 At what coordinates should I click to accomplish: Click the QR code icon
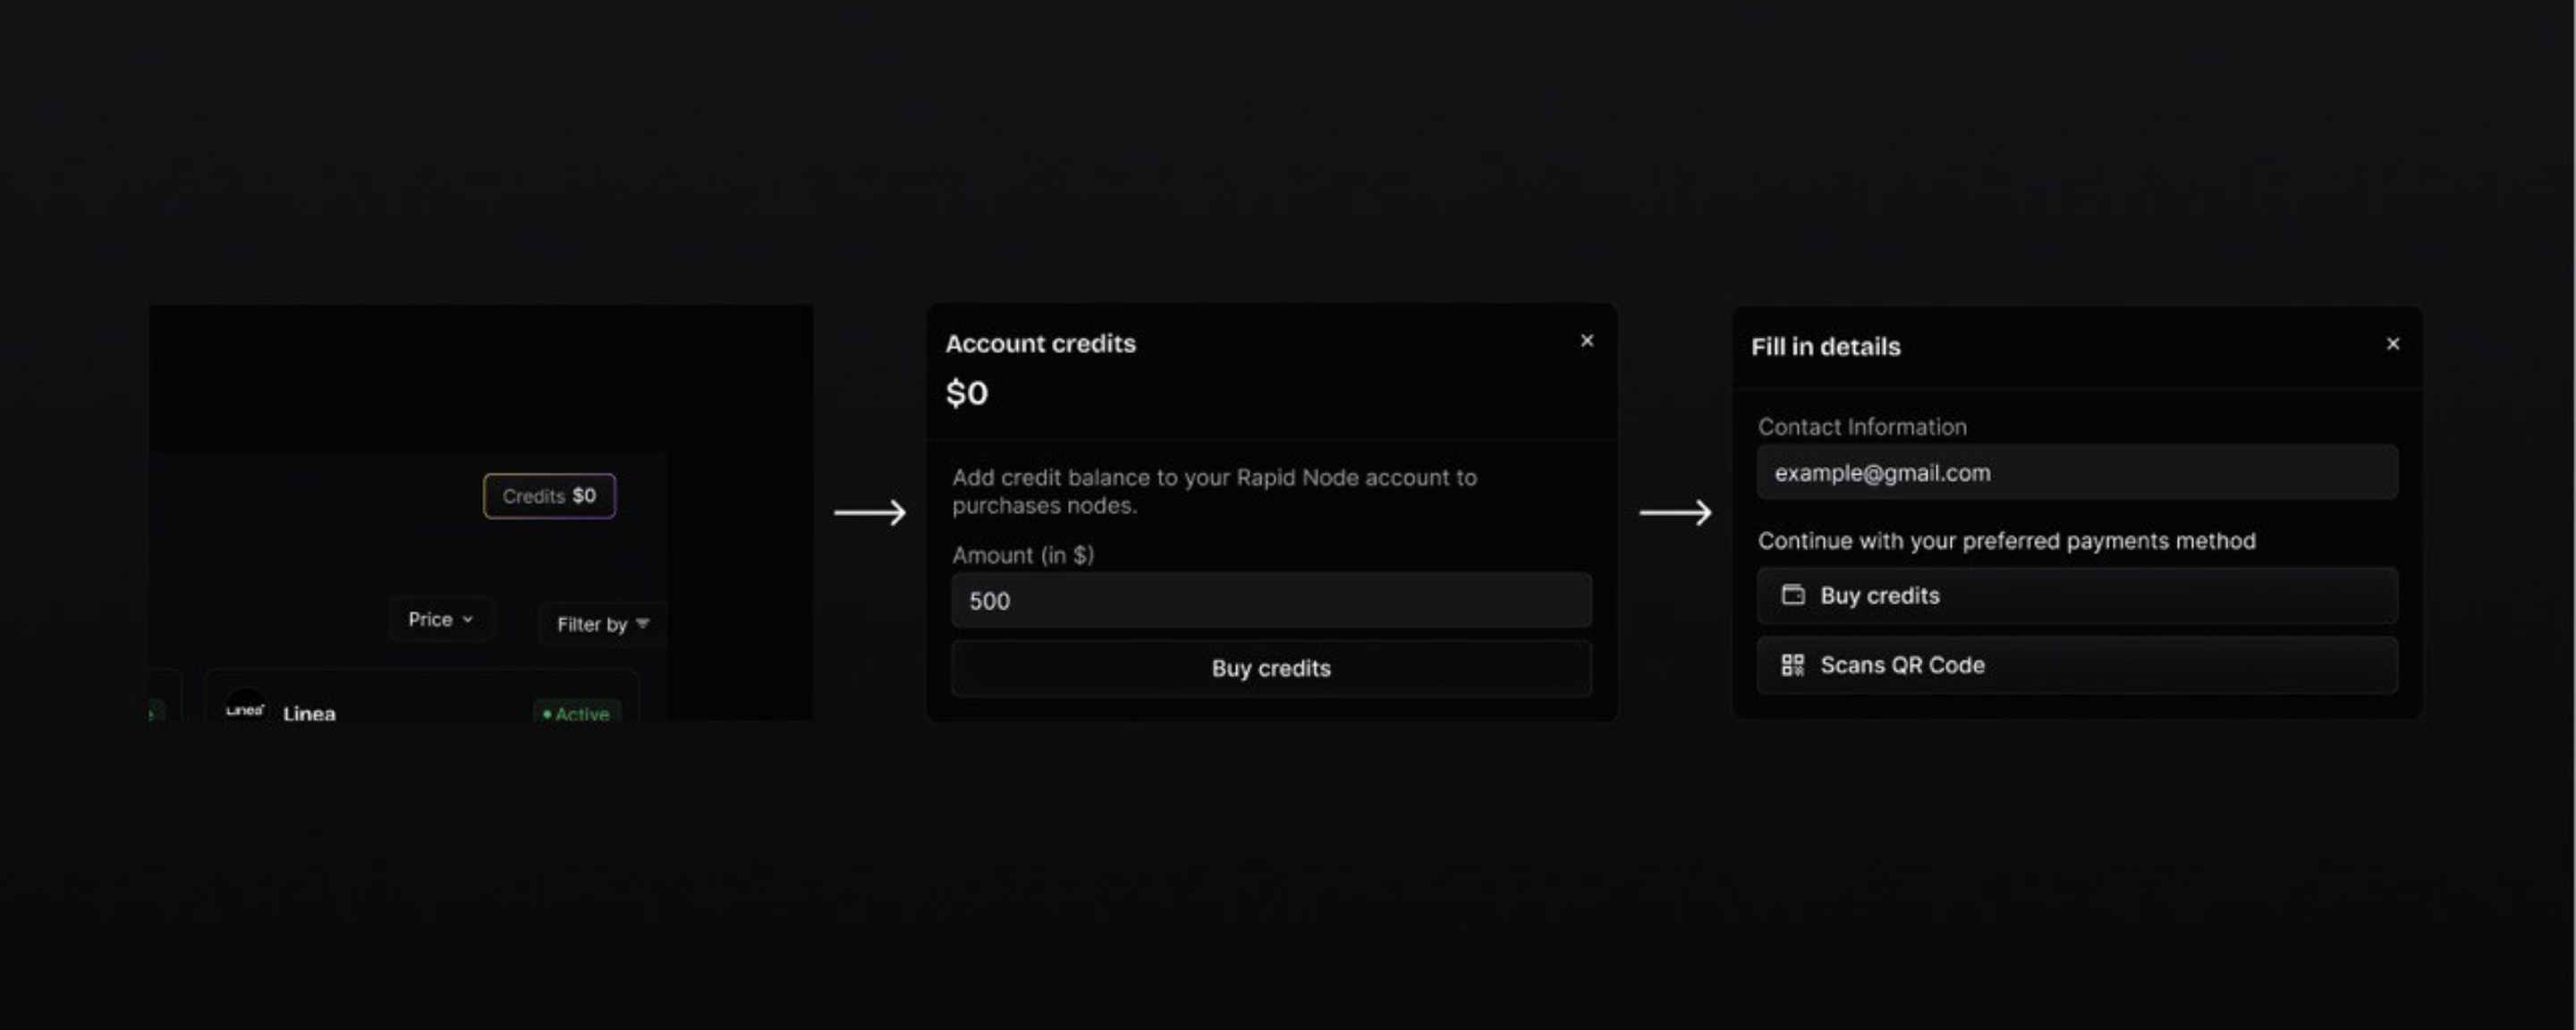[1793, 665]
